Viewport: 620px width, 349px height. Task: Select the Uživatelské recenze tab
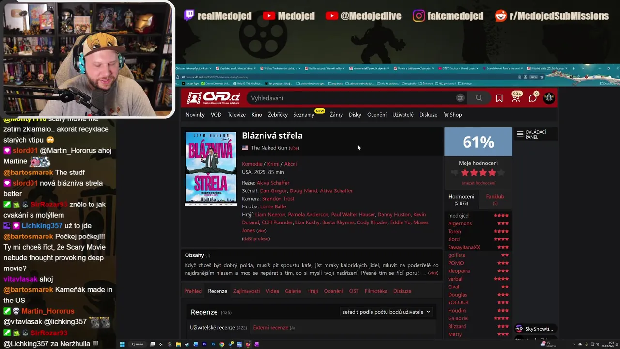[218, 328]
